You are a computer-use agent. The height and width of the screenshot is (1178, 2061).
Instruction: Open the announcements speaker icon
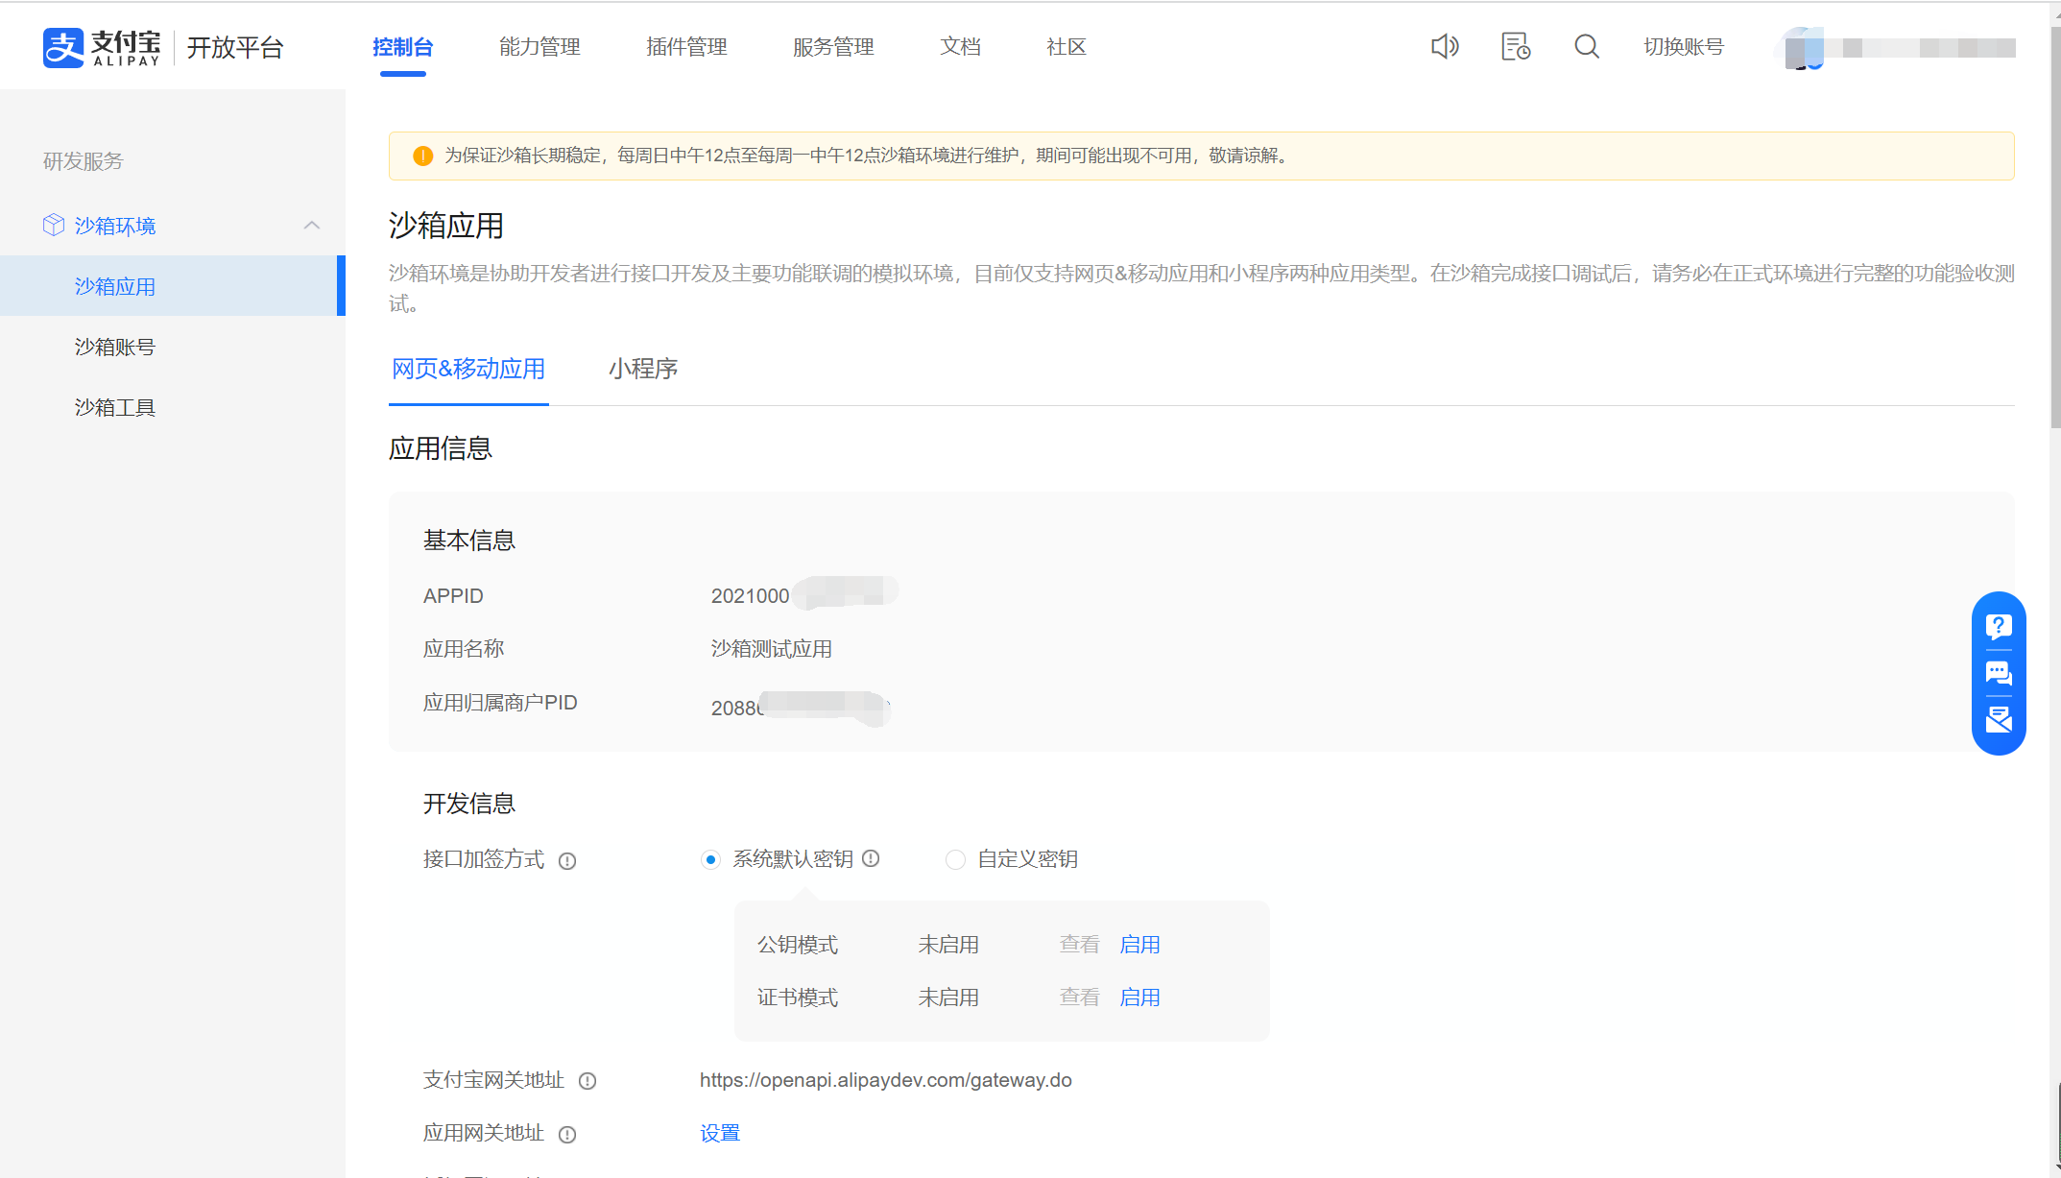(x=1445, y=46)
